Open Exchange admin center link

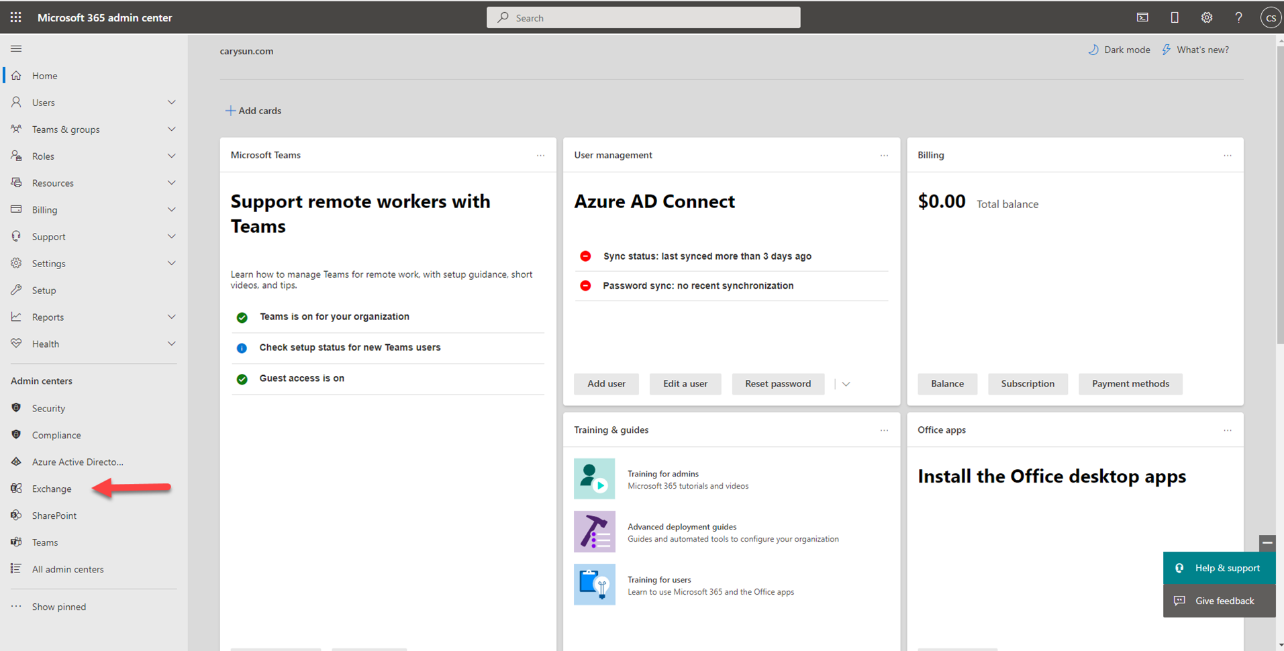click(52, 489)
